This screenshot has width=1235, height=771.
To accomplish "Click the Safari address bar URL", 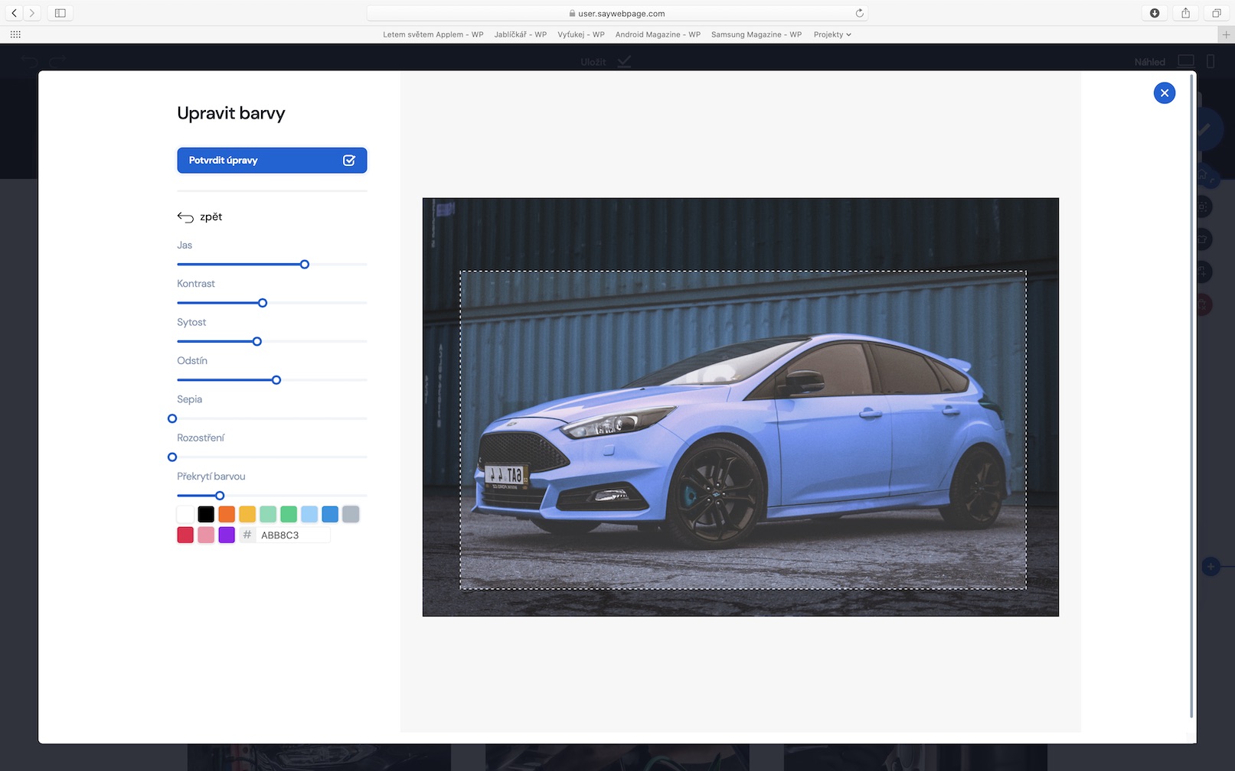I will (617, 13).
